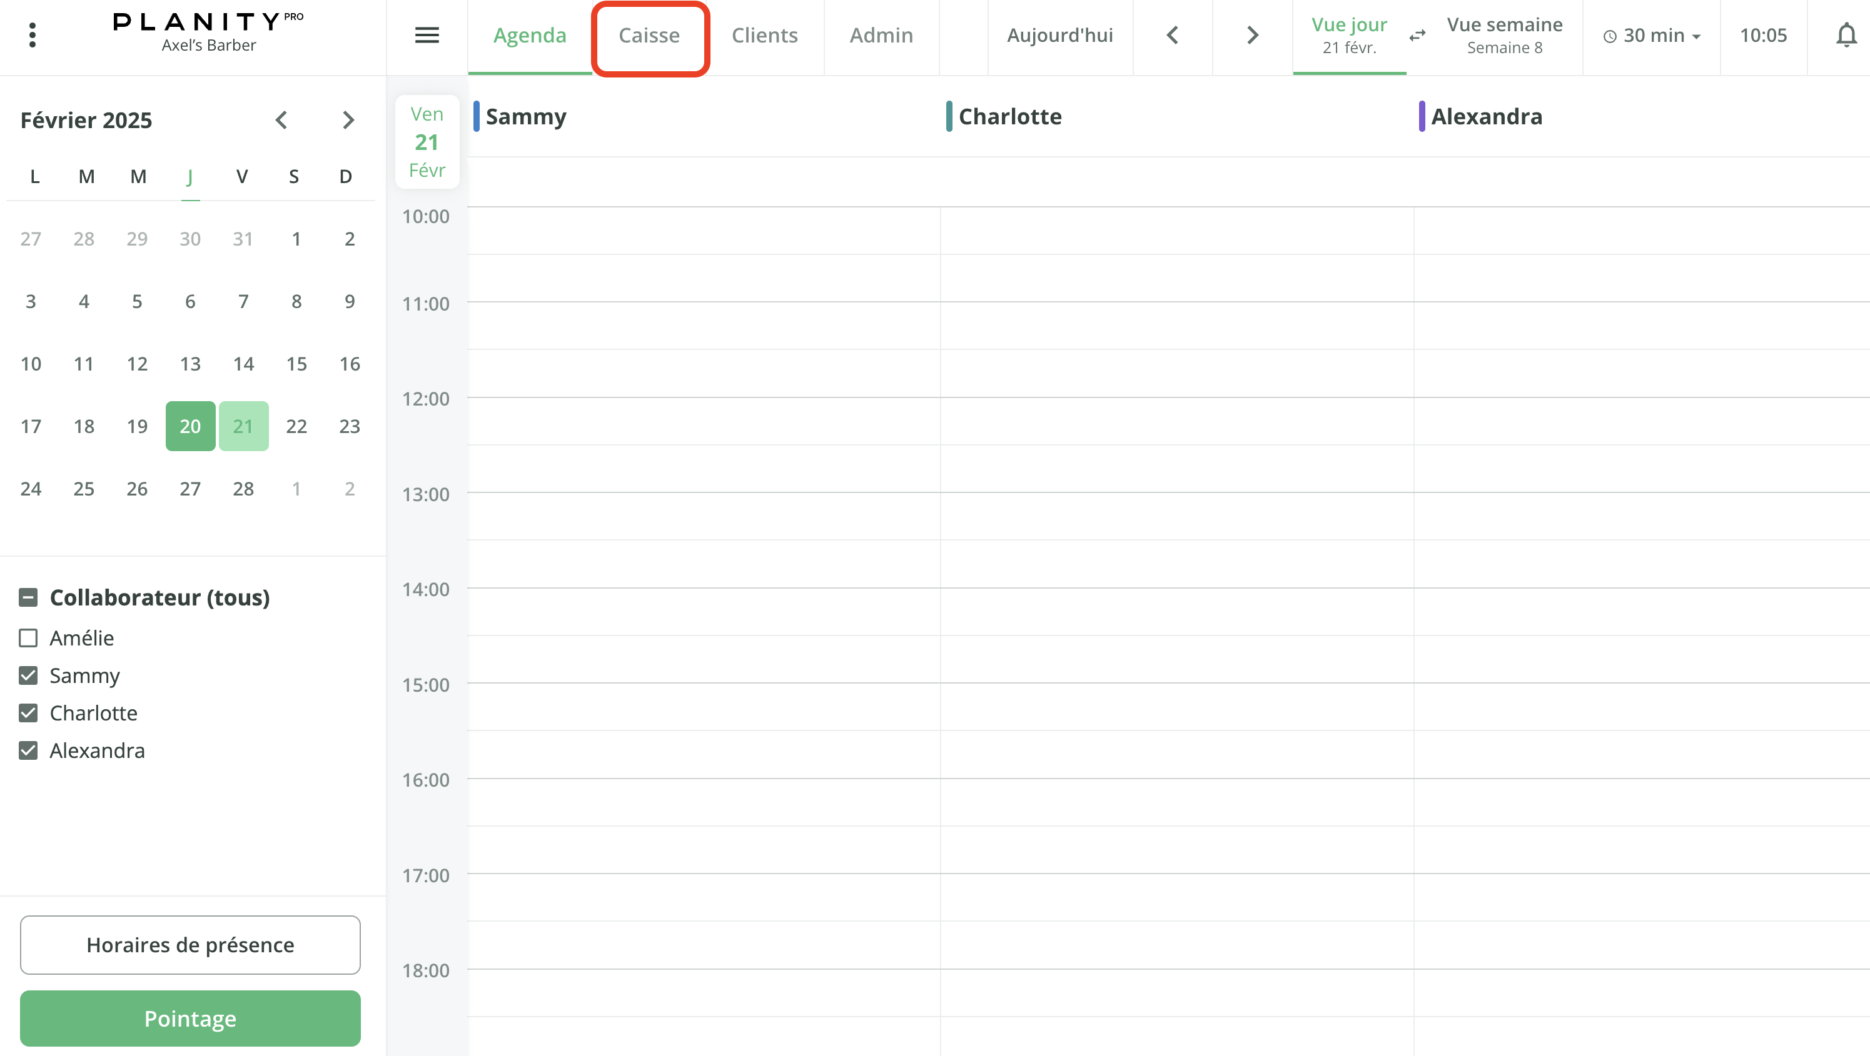Uncheck the Alexandra collaborator
This screenshot has width=1870, height=1056.
pos(28,750)
